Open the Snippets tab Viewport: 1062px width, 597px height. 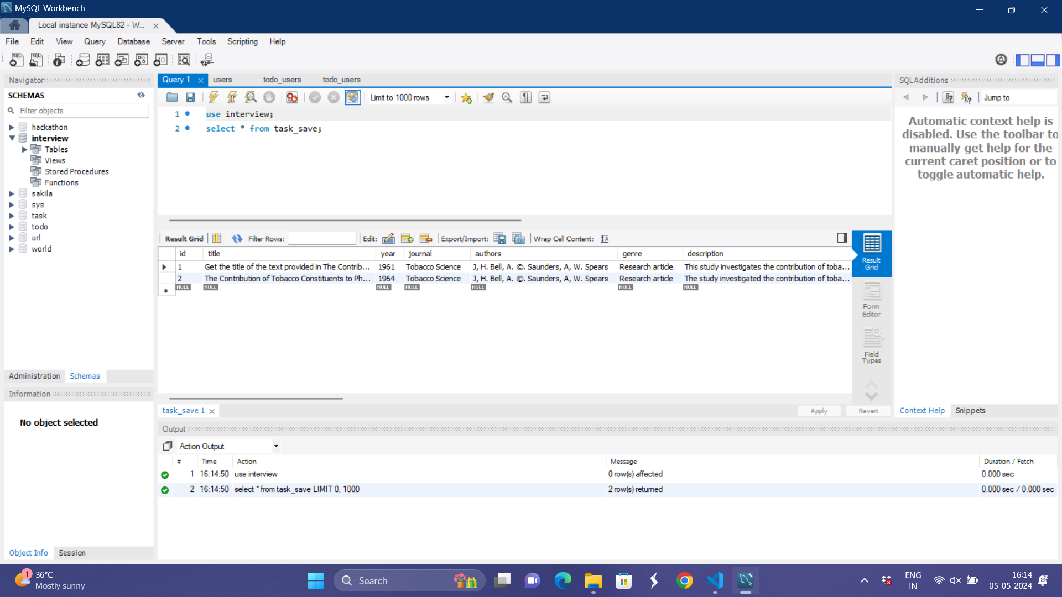pyautogui.click(x=970, y=411)
